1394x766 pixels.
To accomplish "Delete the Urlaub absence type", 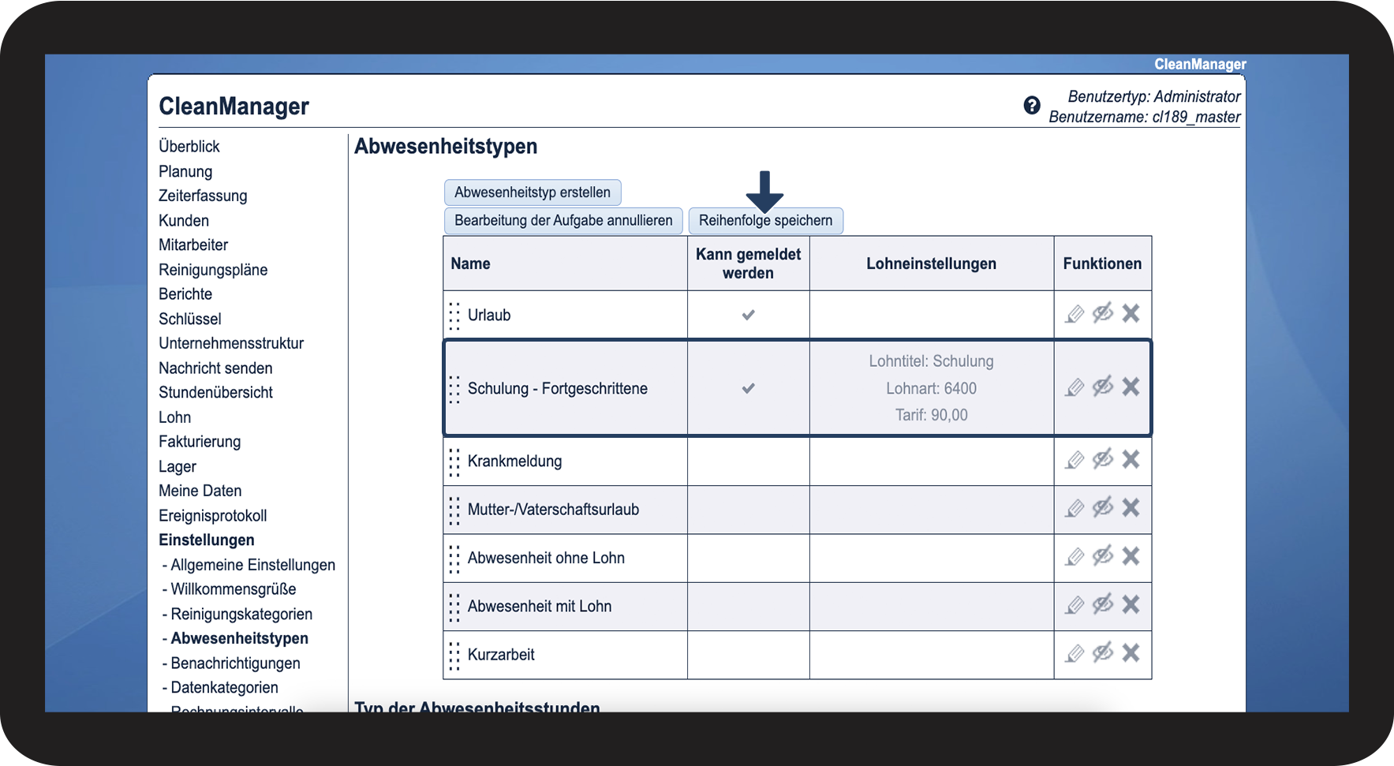I will point(1131,313).
